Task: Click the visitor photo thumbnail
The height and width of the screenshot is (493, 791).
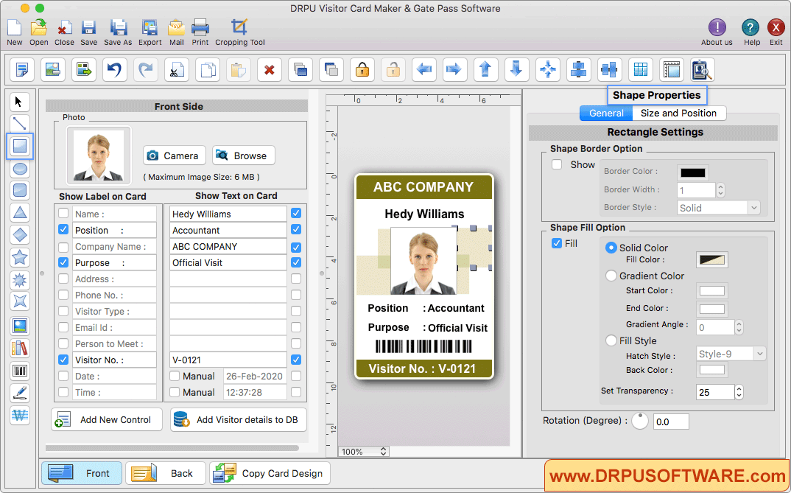Action: coord(99,155)
